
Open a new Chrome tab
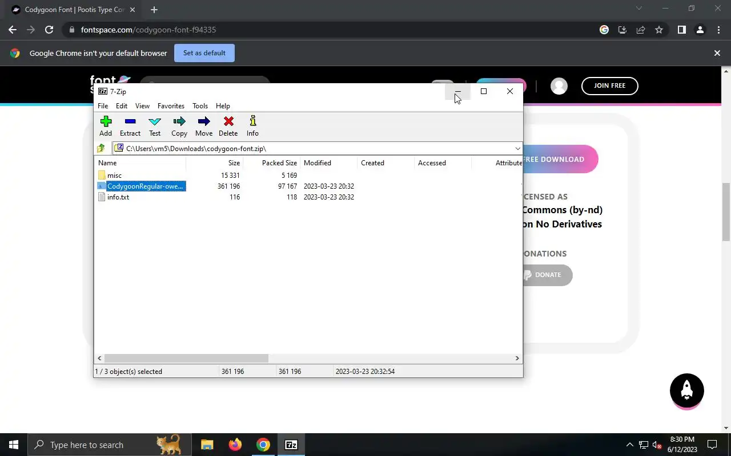(154, 10)
